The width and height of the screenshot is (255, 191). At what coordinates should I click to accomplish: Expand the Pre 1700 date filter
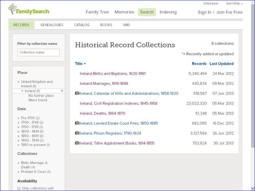coord(19,118)
